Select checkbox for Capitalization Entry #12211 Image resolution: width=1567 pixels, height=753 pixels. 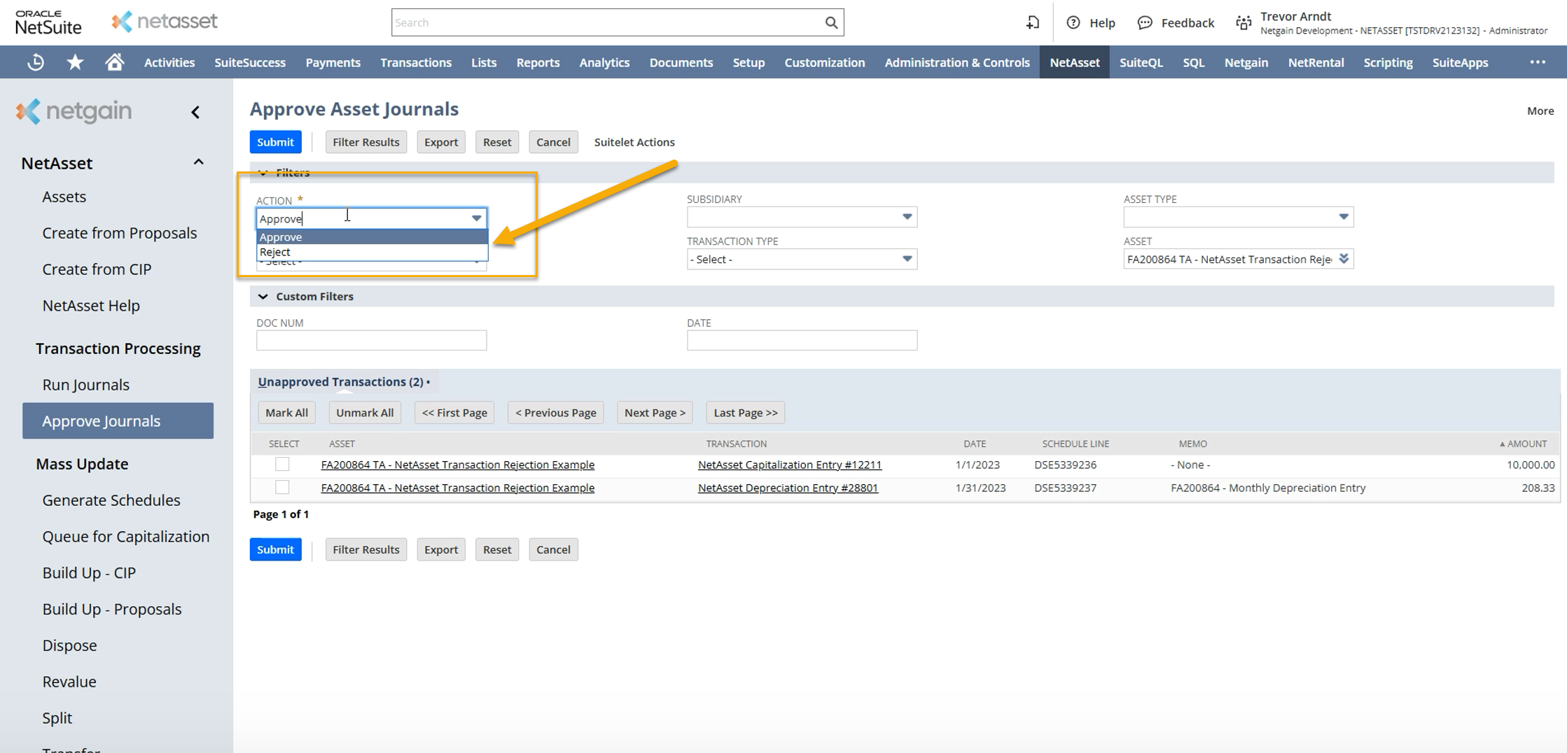pyautogui.click(x=282, y=464)
